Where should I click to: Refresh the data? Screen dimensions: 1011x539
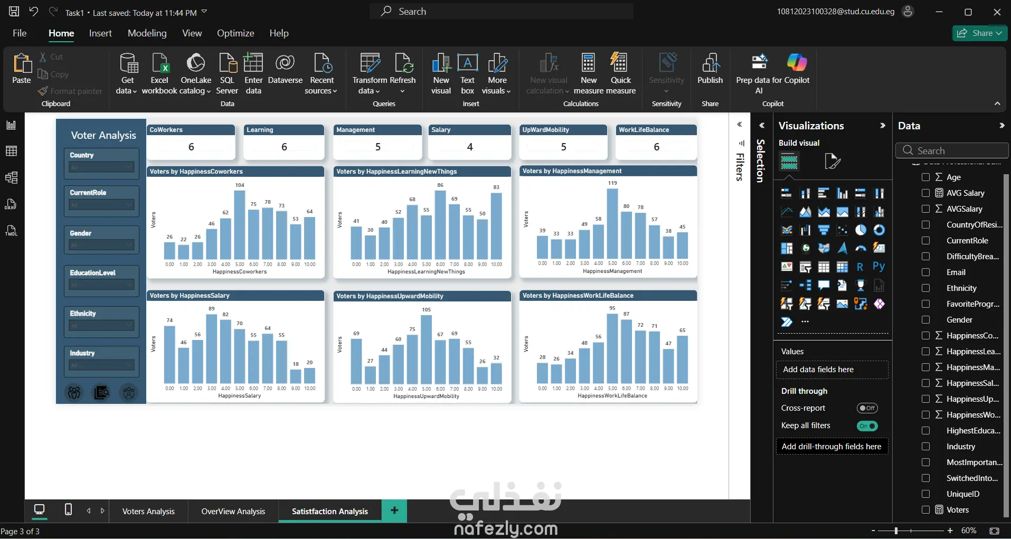[x=403, y=74]
